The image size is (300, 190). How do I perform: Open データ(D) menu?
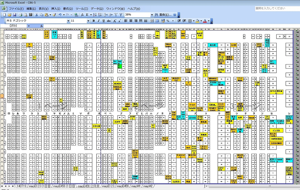tap(97, 8)
